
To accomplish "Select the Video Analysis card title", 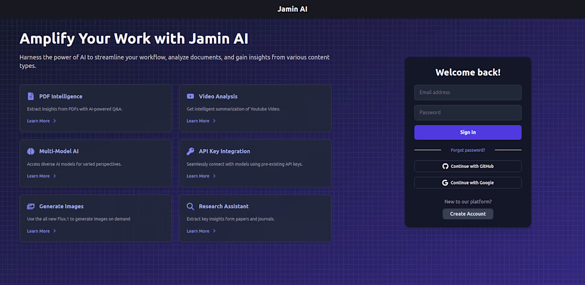I will click(x=218, y=96).
